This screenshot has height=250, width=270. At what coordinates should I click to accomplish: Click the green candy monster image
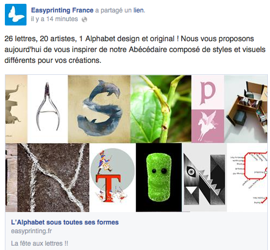(159, 177)
